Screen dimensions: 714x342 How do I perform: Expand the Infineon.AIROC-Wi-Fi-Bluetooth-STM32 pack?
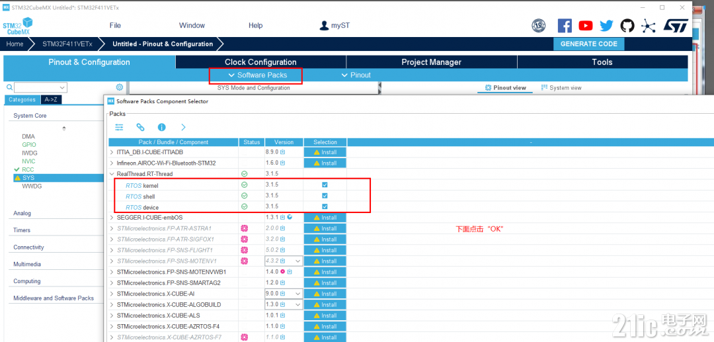pos(112,163)
